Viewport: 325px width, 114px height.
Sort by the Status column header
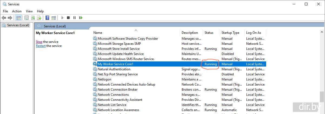click(x=209, y=33)
